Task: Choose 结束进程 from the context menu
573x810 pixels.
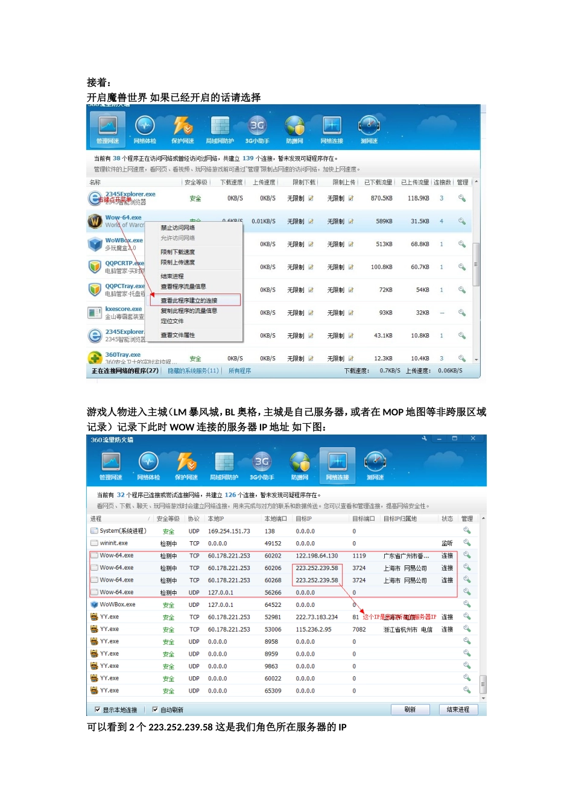Action: pos(173,276)
